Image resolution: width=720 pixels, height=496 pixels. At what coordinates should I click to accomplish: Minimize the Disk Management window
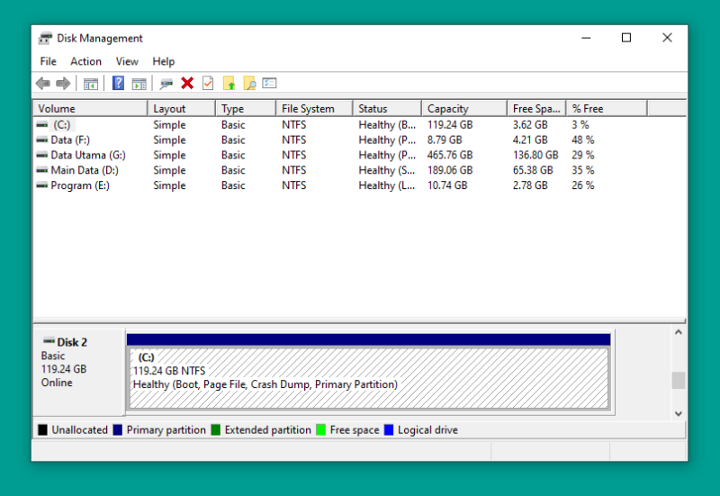click(x=586, y=38)
